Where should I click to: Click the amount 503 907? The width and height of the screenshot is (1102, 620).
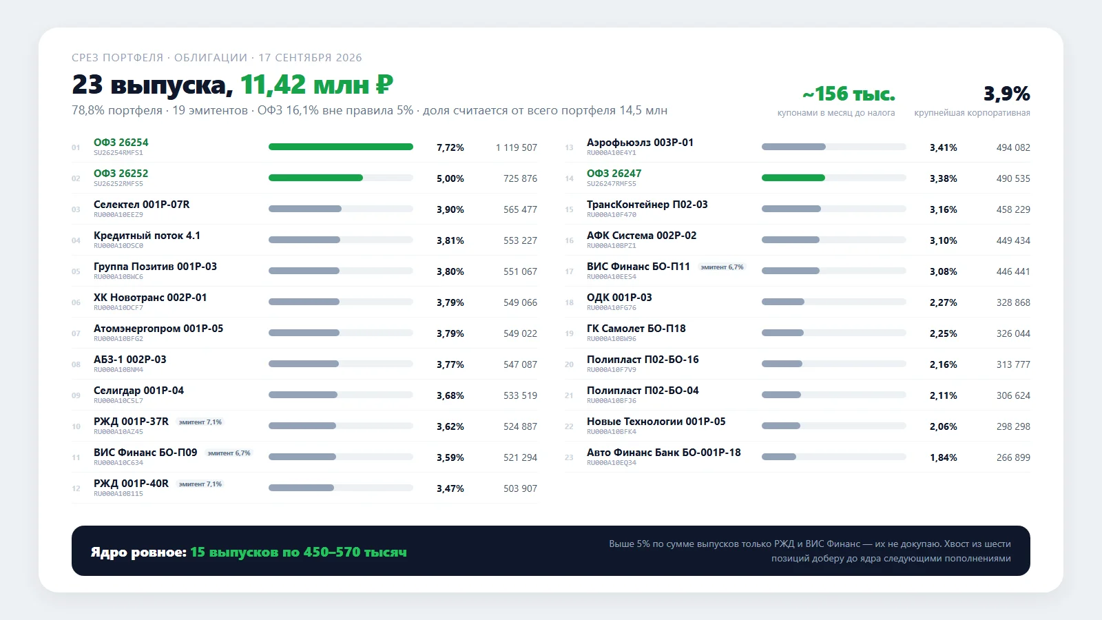click(520, 488)
